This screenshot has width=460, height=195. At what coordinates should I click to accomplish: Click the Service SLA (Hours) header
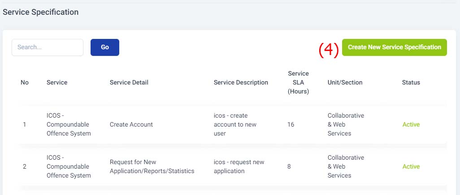[x=298, y=83]
